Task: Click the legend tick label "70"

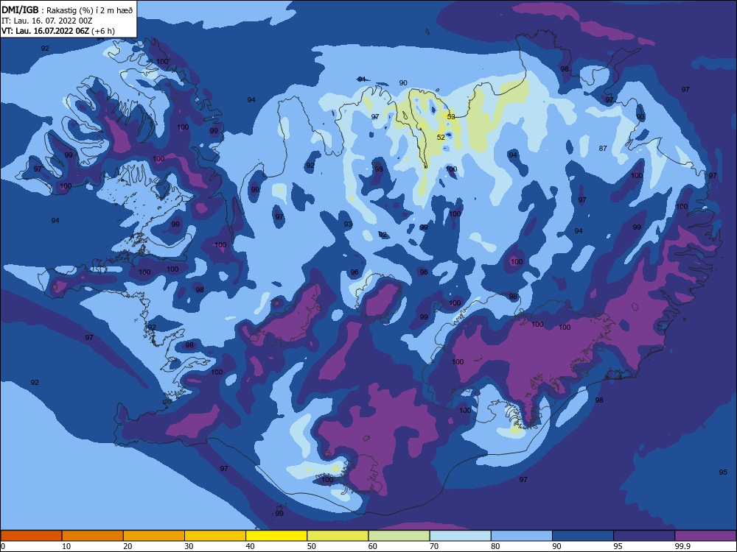Action: tap(434, 546)
